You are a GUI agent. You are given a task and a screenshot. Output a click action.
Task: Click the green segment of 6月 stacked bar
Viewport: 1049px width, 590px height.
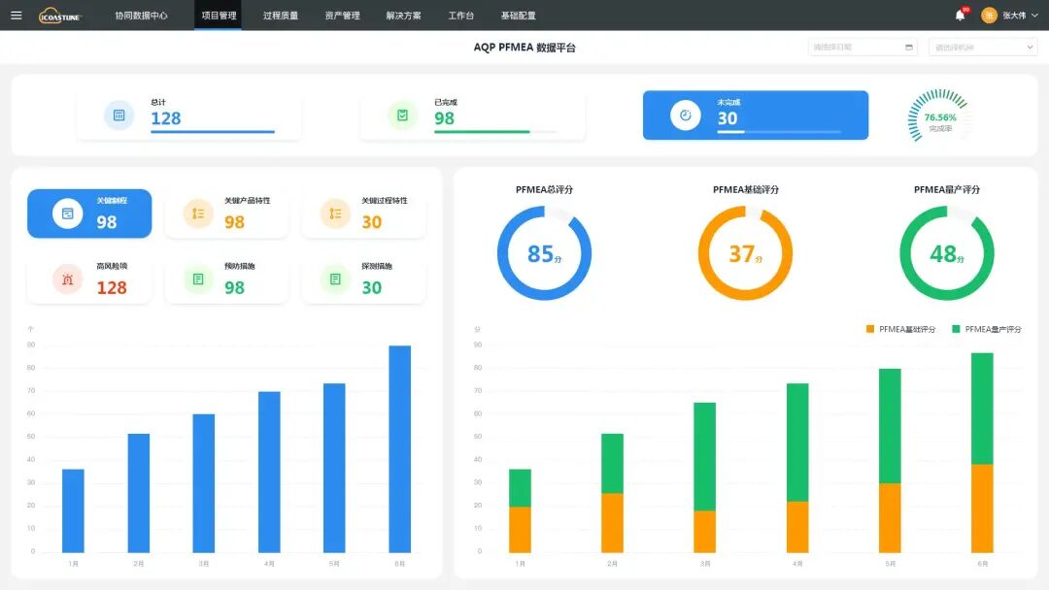click(x=982, y=409)
